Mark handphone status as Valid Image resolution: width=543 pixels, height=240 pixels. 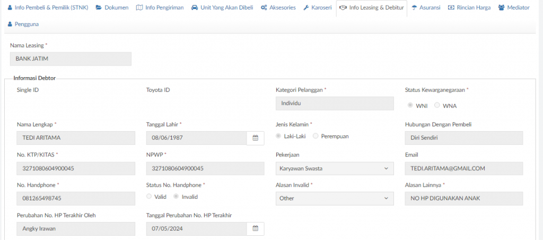(149, 197)
